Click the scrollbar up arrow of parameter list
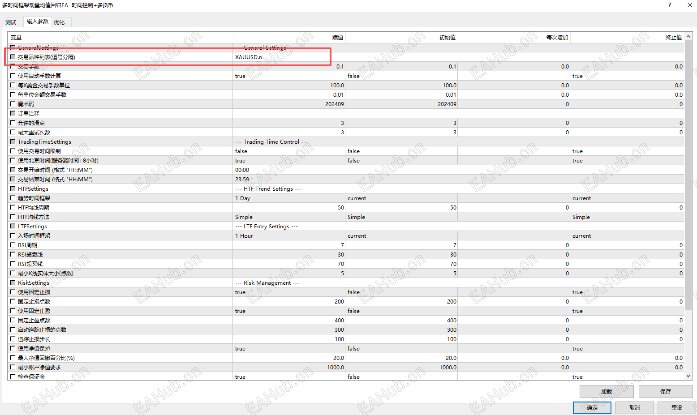The height and width of the screenshot is (415, 697). 688,35
